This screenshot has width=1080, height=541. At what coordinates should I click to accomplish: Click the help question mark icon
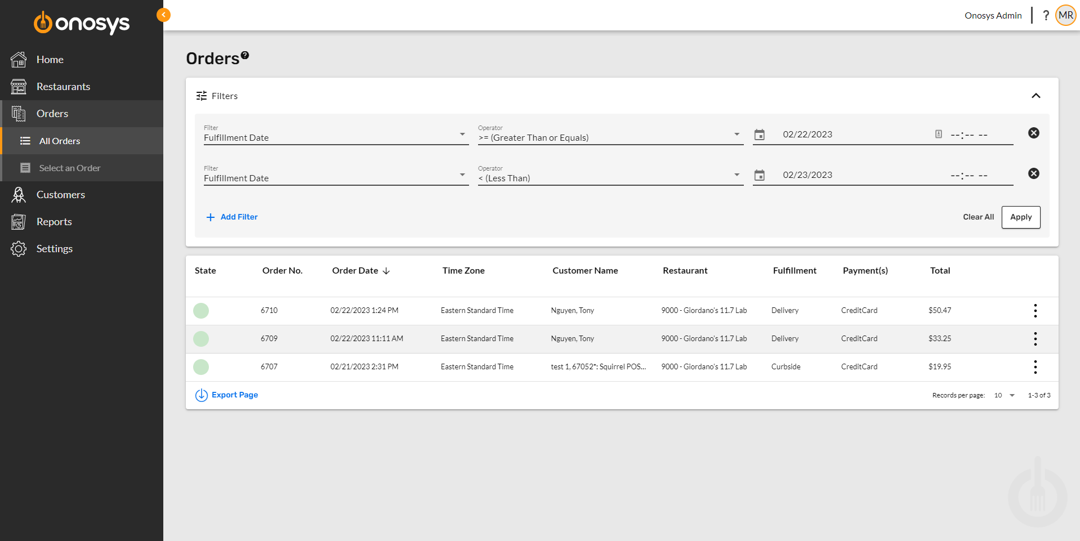pyautogui.click(x=1046, y=15)
